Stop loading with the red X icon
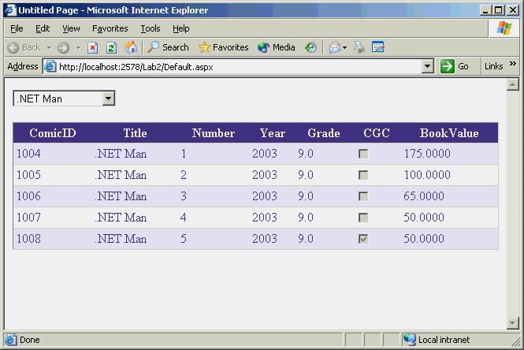Viewport: 524px width, 350px height. [x=92, y=48]
